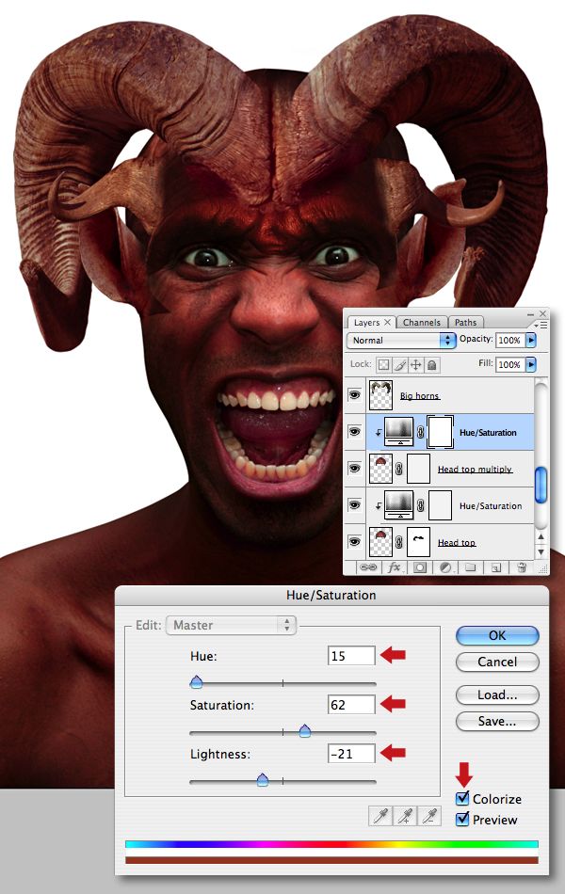Viewport: 565px width, 894px height.
Task: Click the Lightness value field
Action: coord(351,754)
